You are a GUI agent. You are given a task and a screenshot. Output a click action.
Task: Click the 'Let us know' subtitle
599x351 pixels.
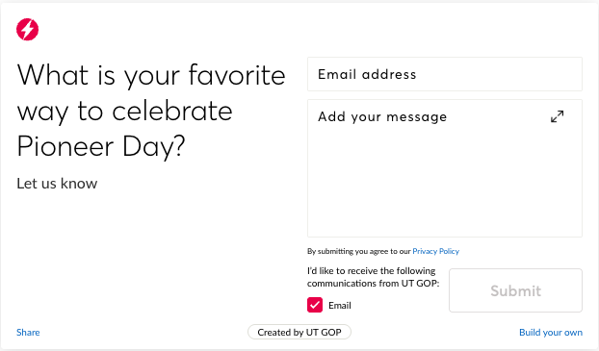coord(57,184)
